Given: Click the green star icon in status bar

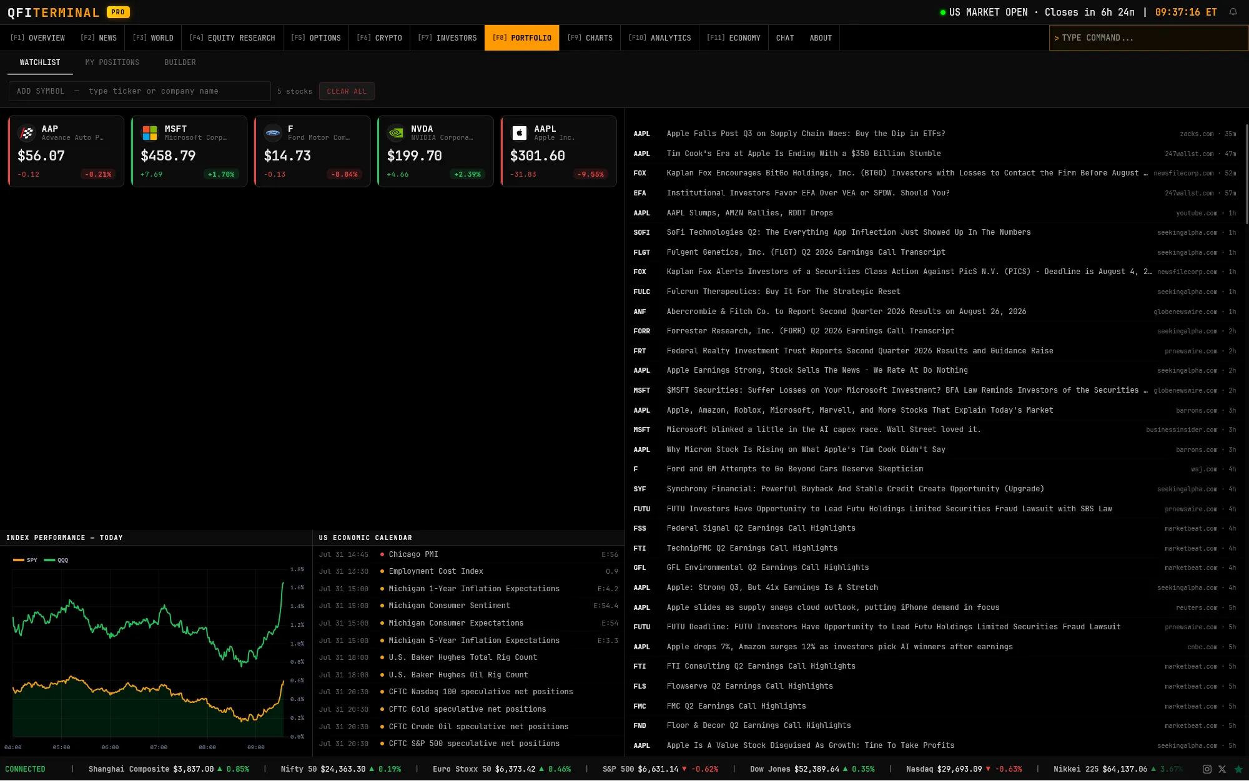Looking at the screenshot, I should click(x=1238, y=769).
